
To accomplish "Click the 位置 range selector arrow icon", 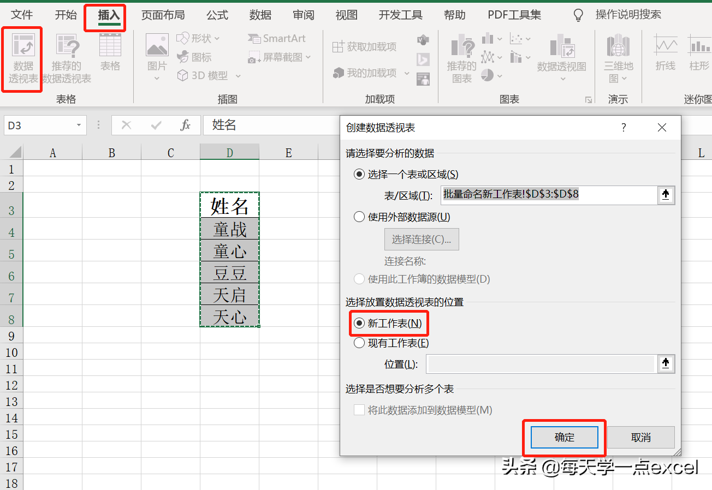I will [x=665, y=364].
